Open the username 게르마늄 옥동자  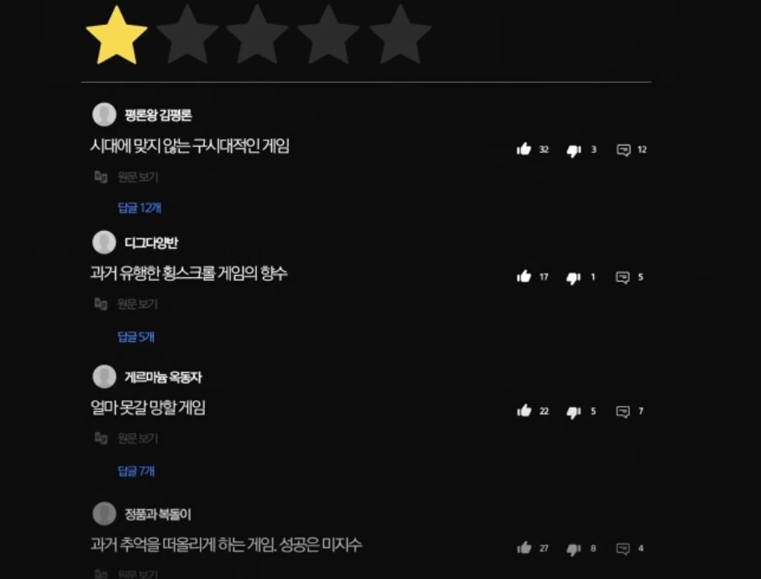coord(163,377)
